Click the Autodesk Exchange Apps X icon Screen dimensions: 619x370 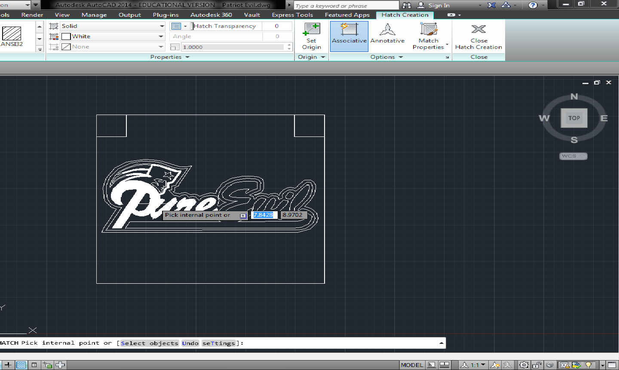coord(492,5)
